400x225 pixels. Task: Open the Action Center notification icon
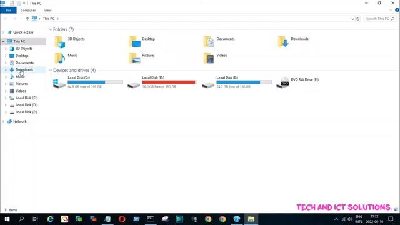pos(391,219)
